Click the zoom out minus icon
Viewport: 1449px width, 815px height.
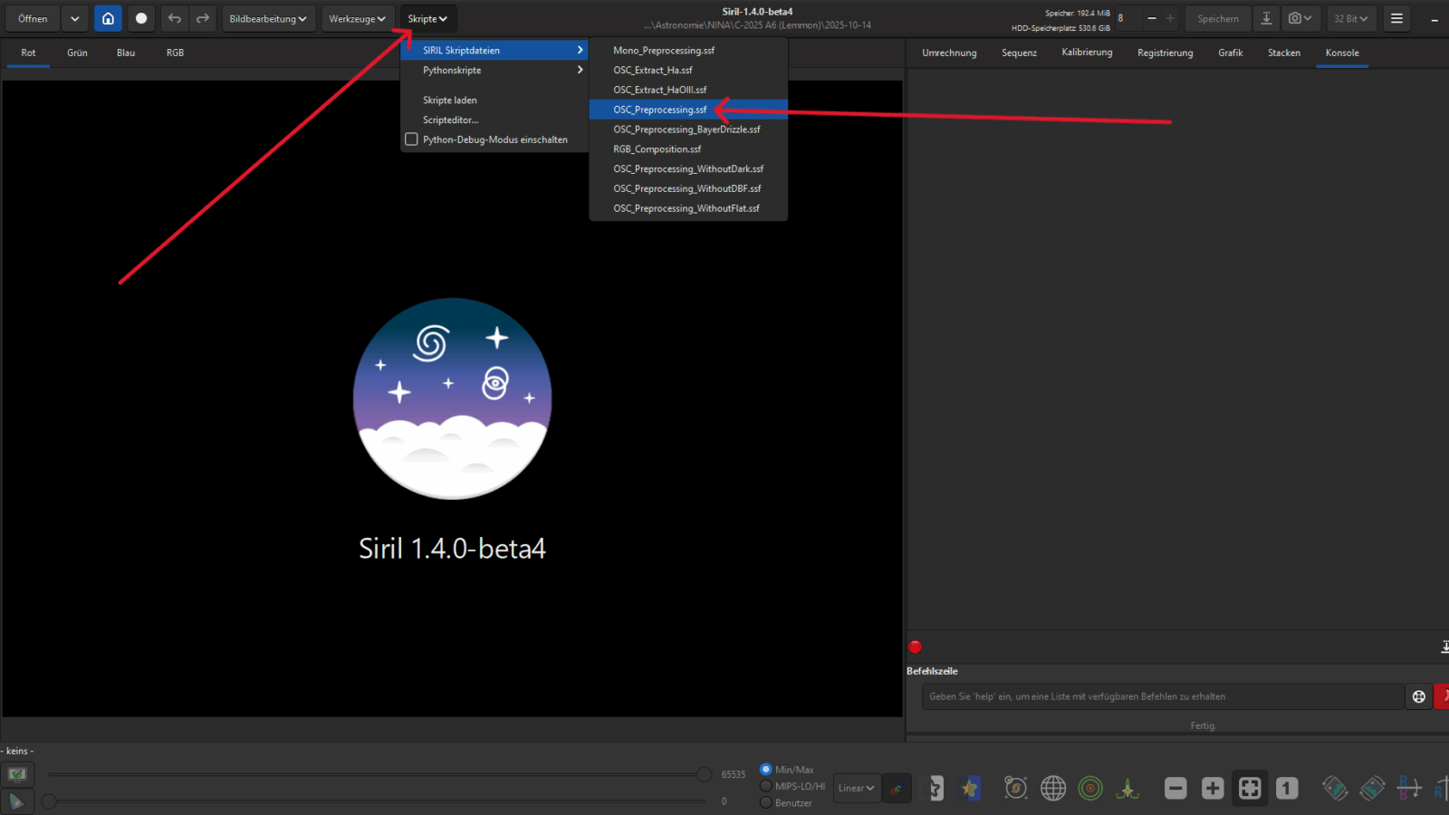[x=1176, y=789]
